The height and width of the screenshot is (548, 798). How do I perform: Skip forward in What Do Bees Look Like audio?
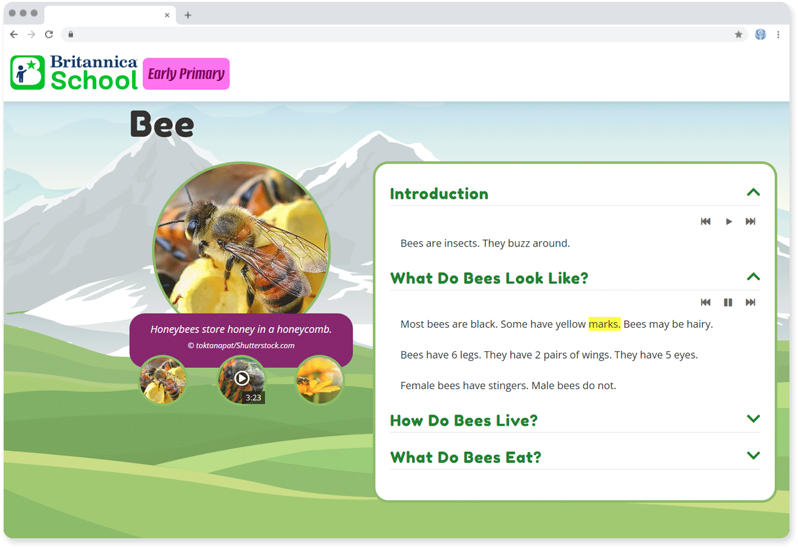(751, 303)
